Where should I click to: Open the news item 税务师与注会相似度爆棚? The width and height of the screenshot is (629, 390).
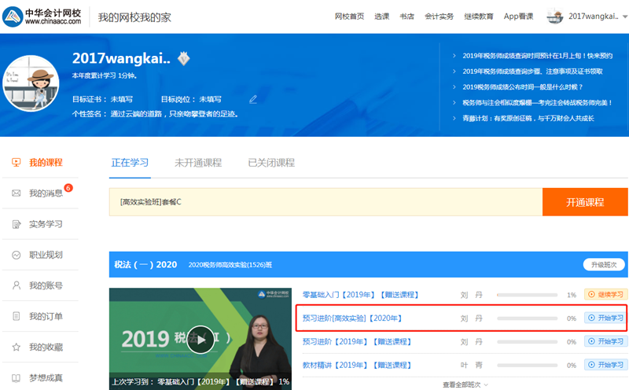tap(537, 103)
